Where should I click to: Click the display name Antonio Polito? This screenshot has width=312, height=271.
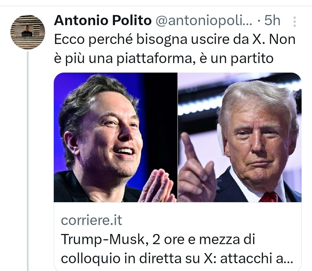coord(103,20)
